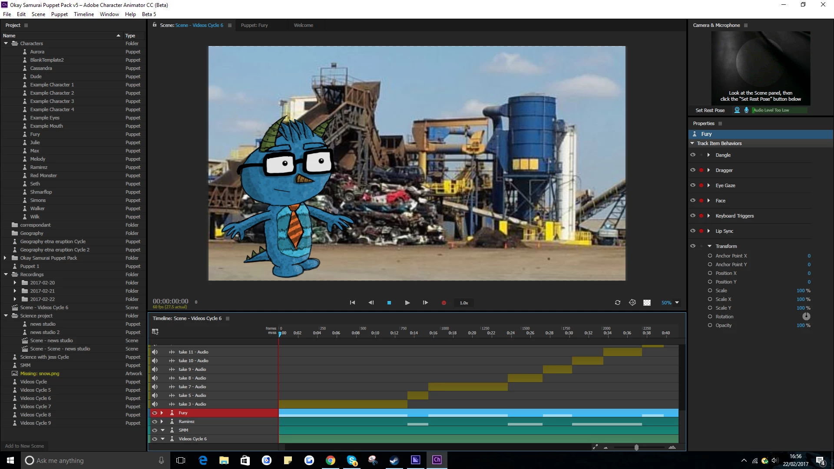Click the Set Rest Pose button
Image resolution: width=834 pixels, height=469 pixels.
click(710, 110)
